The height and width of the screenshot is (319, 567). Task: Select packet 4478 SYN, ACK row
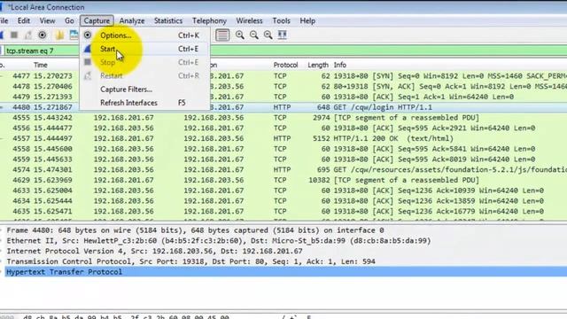tap(283, 87)
